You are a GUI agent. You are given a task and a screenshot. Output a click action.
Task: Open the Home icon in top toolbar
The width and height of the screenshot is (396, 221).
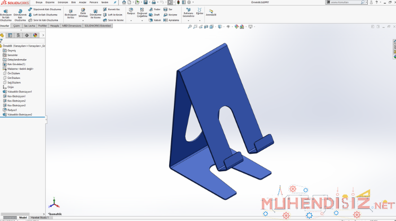tap(124, 2)
